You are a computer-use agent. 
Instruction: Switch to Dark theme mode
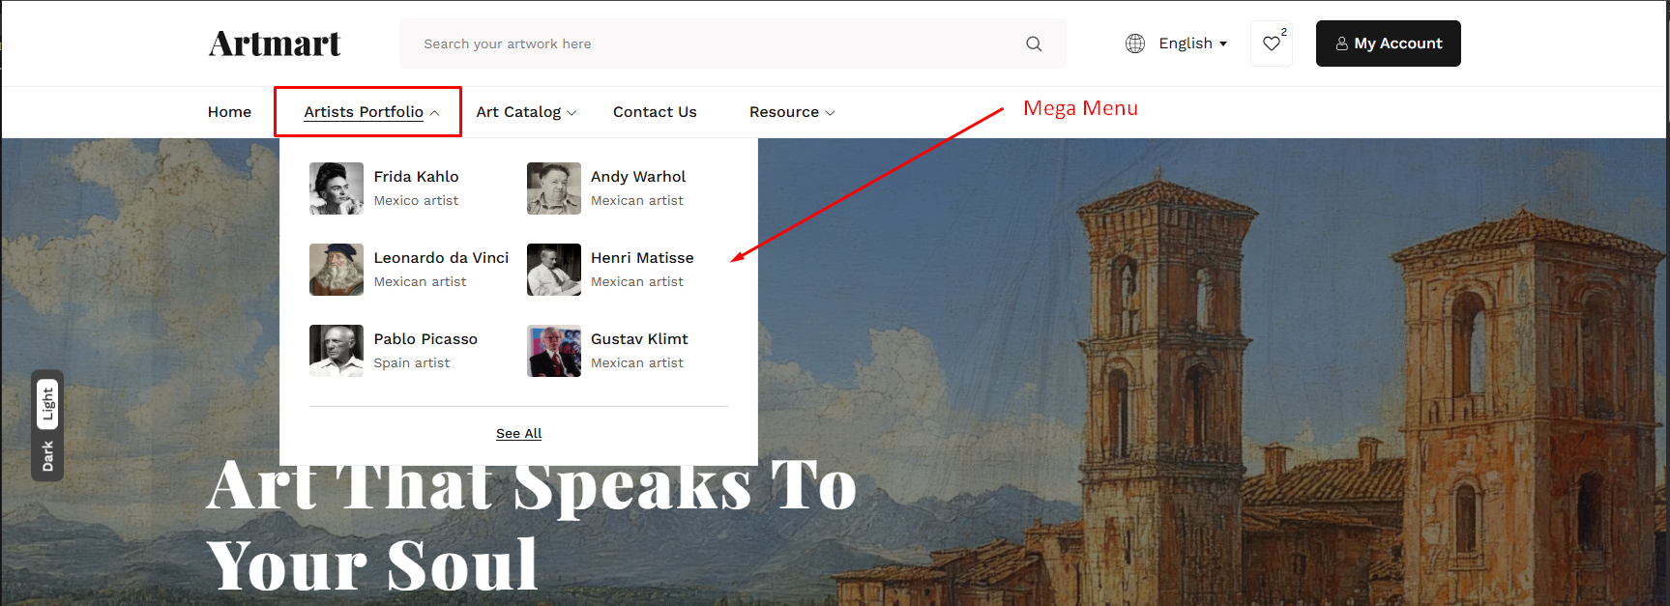[47, 456]
